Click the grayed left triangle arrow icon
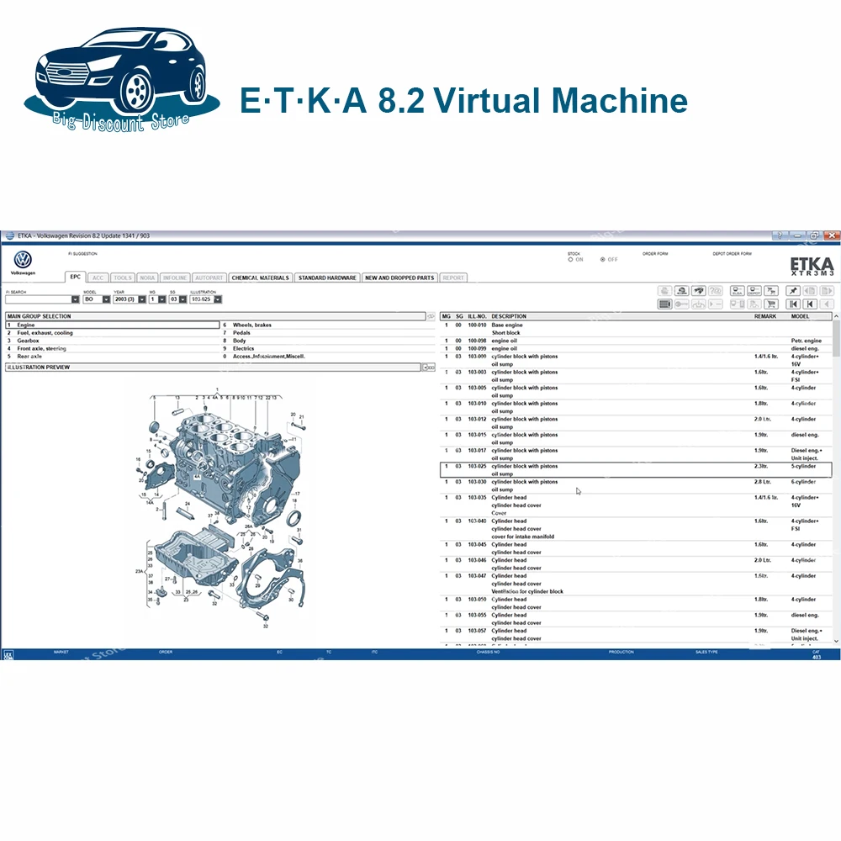The image size is (841, 841). [827, 304]
